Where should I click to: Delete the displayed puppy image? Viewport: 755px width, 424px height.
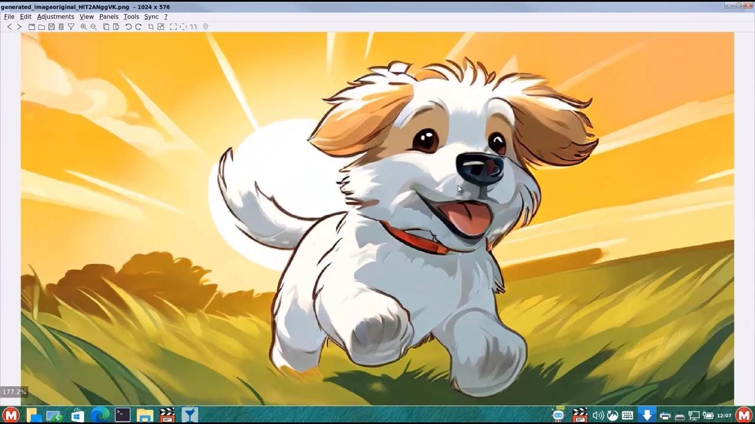point(60,26)
